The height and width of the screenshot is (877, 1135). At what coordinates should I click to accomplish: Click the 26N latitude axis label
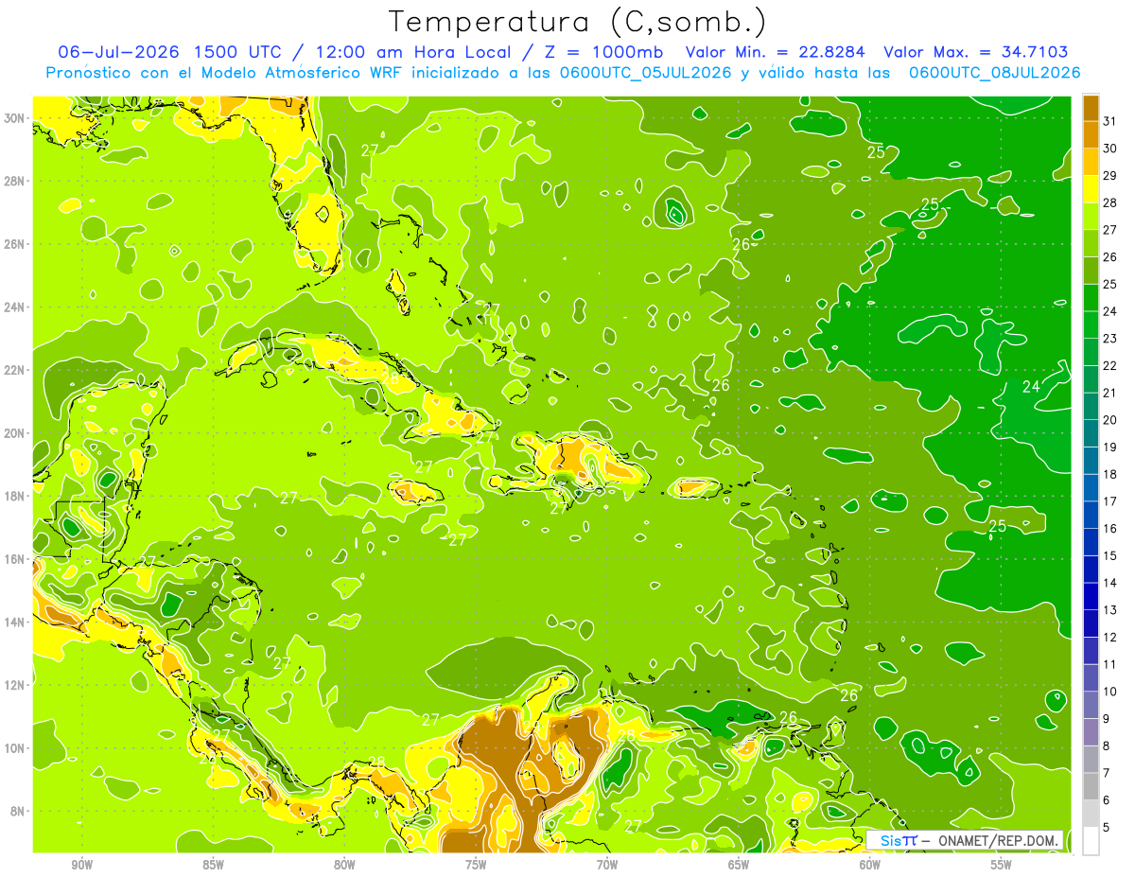click(15, 244)
